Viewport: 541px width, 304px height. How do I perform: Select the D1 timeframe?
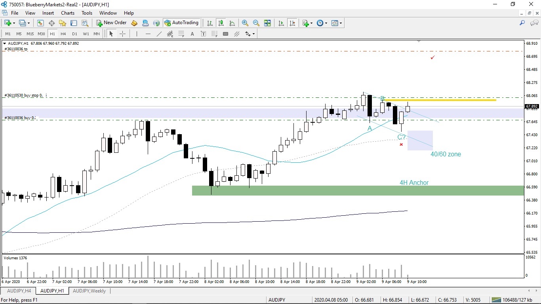[x=74, y=34]
